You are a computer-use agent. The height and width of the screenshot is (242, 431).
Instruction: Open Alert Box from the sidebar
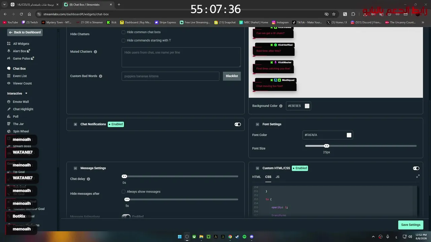pos(22,51)
